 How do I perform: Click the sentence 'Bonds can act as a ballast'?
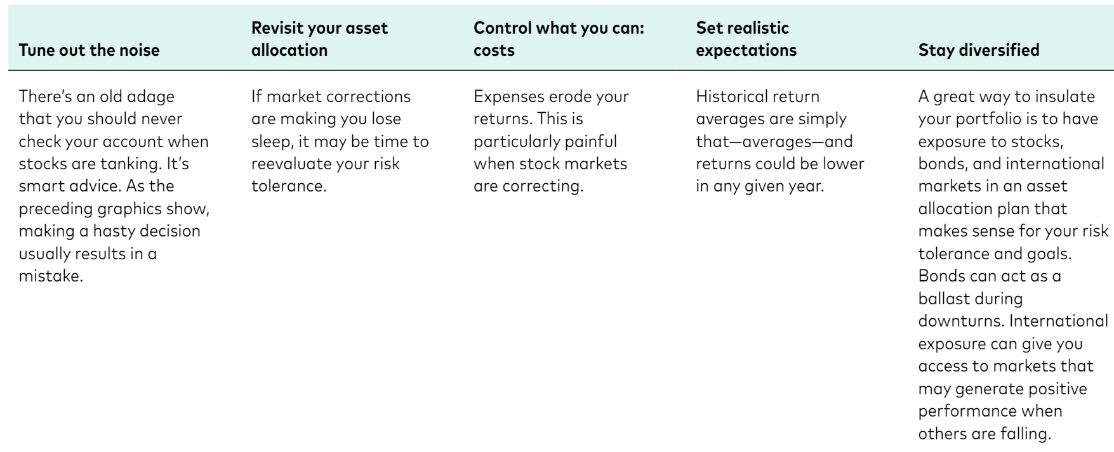(990, 287)
